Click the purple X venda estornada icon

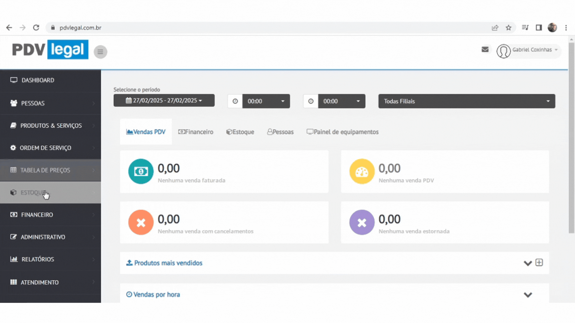point(362,222)
